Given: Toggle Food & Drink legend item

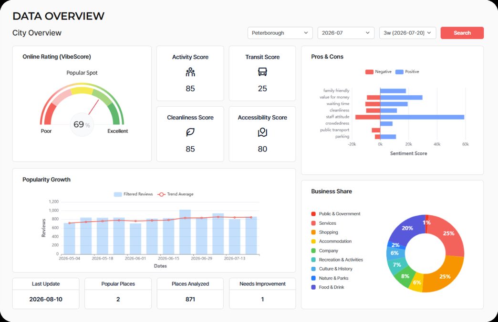Looking at the screenshot, I should tap(328, 287).
